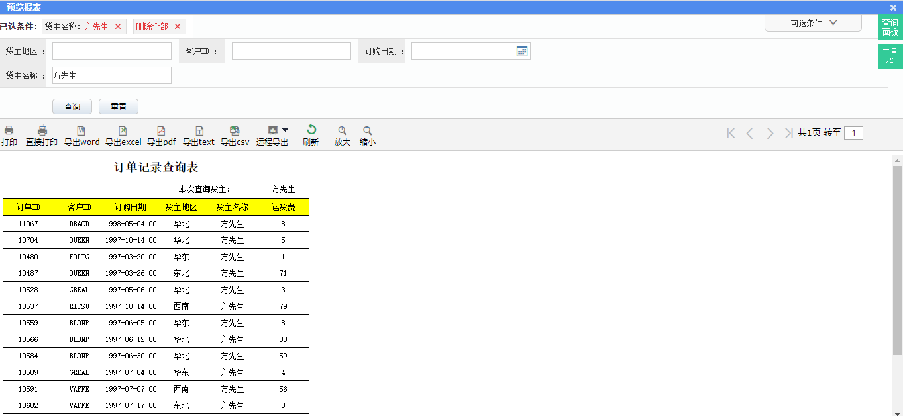The width and height of the screenshot is (903, 416).
Task: Click the 删除全部 conditions tag
Action: pos(152,27)
